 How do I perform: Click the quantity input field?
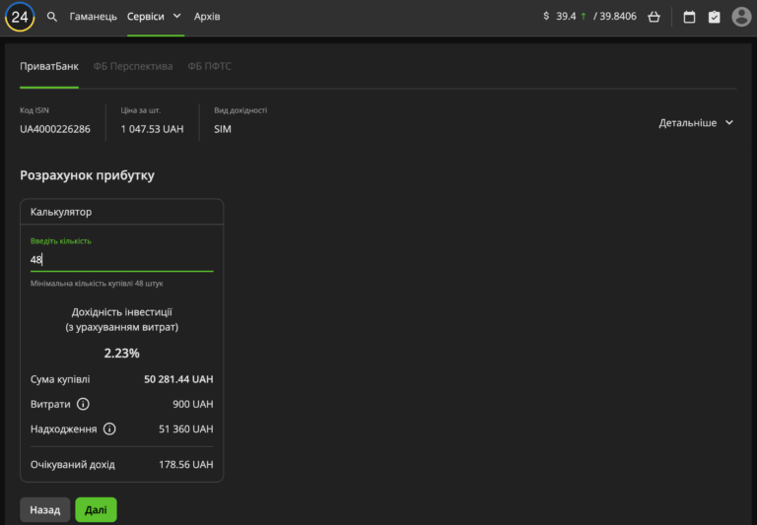(121, 259)
